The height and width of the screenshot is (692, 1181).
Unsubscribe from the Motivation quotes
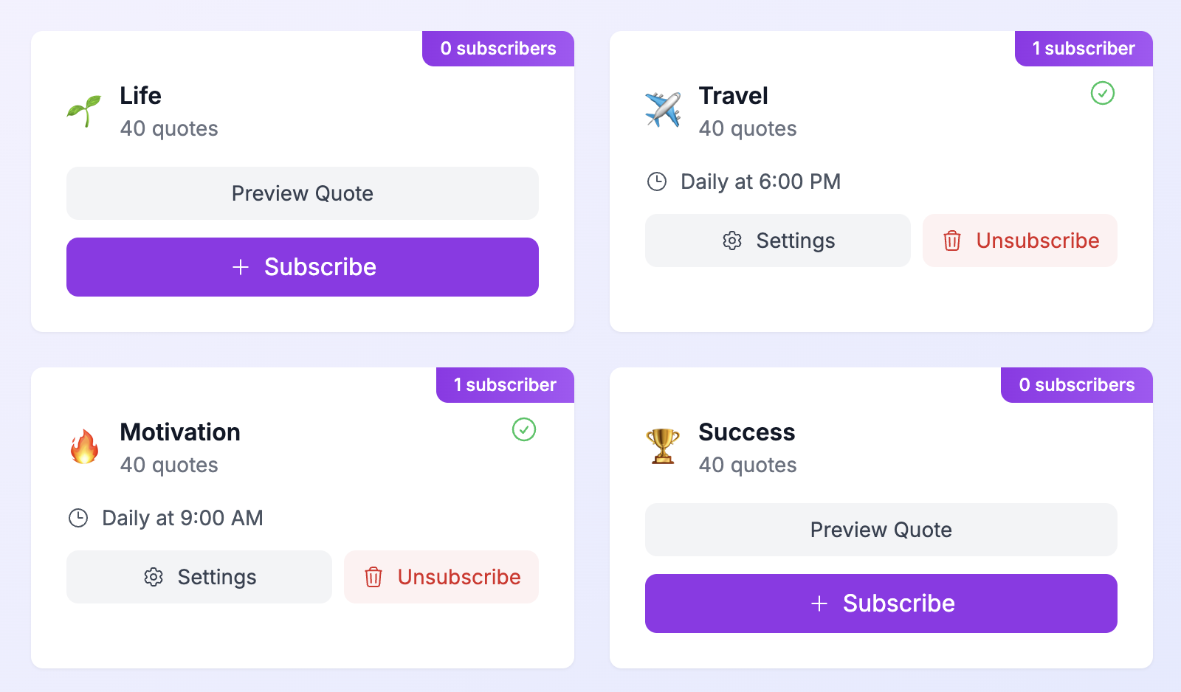point(441,577)
